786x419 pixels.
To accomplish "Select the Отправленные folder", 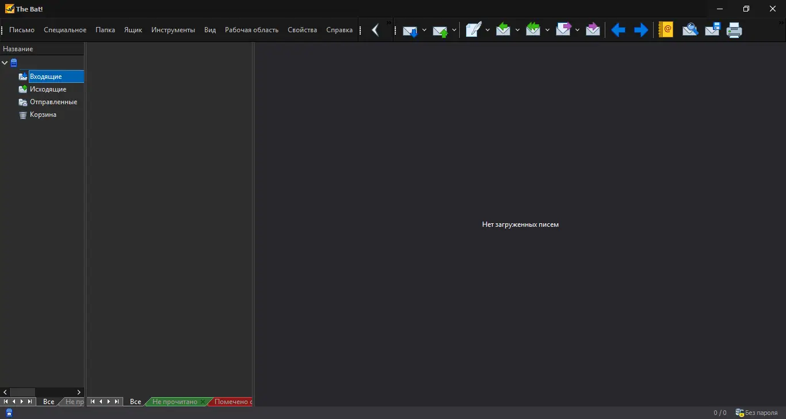I will click(x=54, y=102).
